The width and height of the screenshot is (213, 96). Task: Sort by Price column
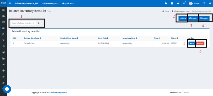157,38
